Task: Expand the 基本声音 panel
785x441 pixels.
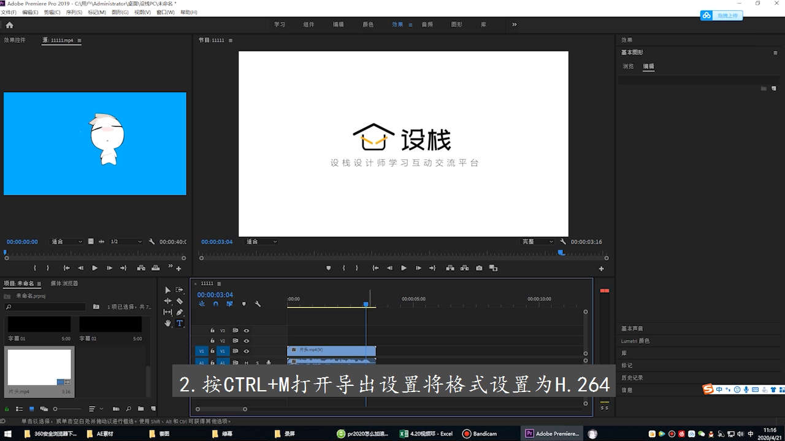Action: coord(632,328)
